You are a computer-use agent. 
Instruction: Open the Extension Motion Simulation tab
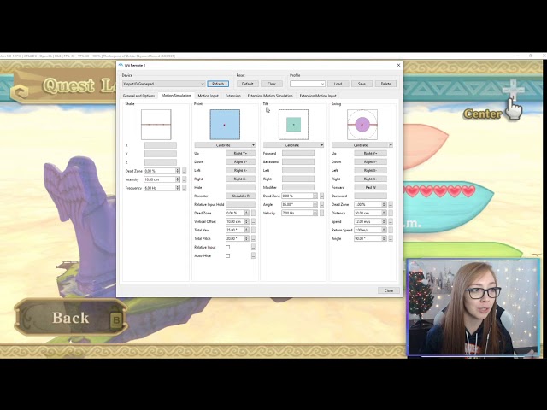[x=270, y=96]
